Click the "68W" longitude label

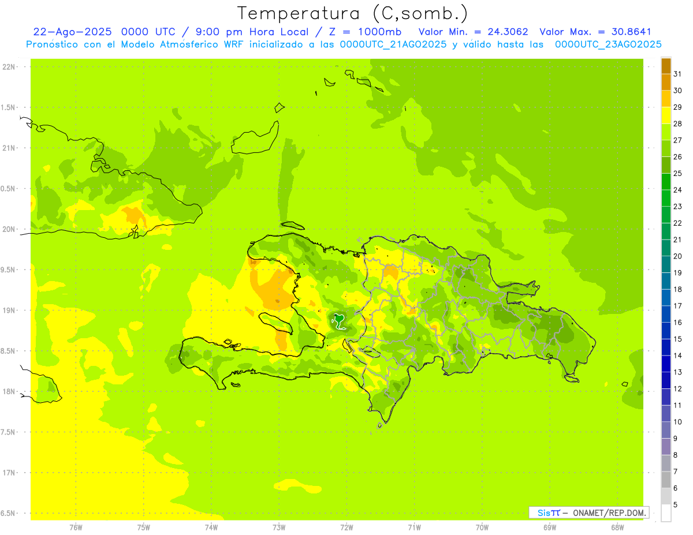point(617,527)
